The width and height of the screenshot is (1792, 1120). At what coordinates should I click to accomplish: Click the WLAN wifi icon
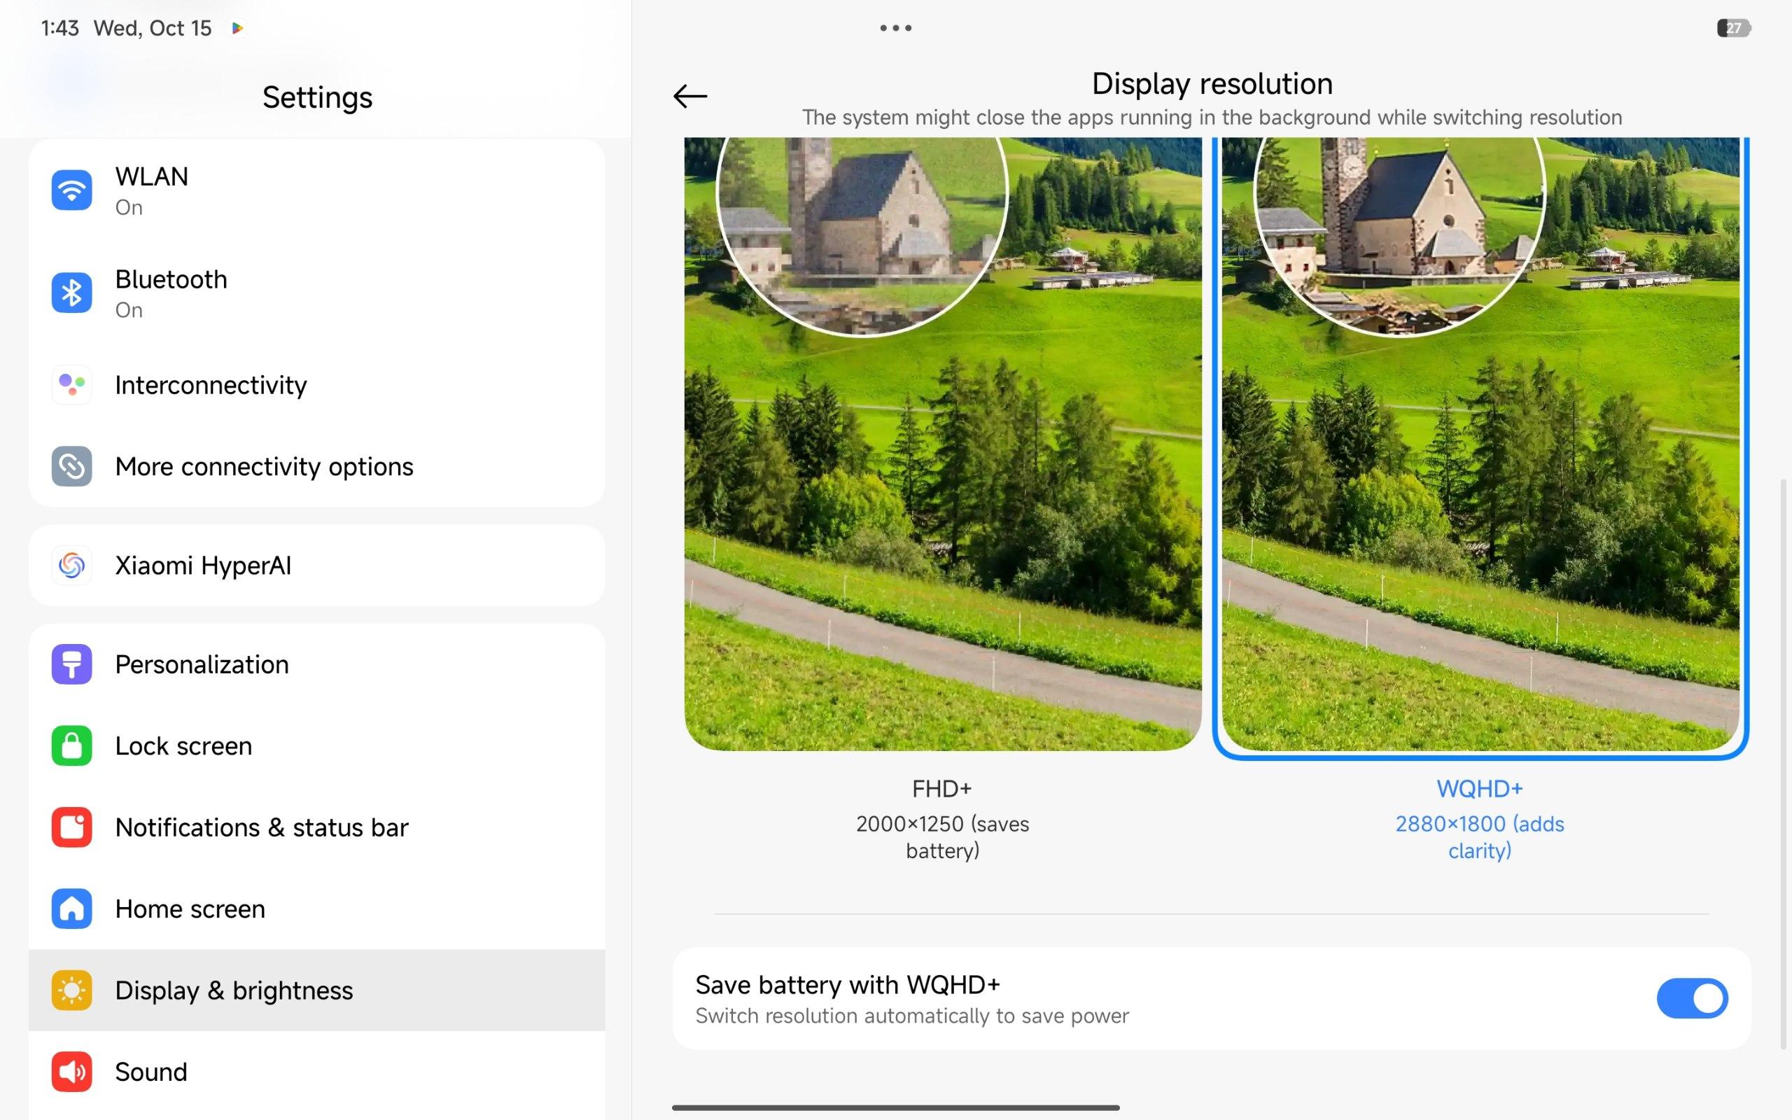tap(72, 190)
